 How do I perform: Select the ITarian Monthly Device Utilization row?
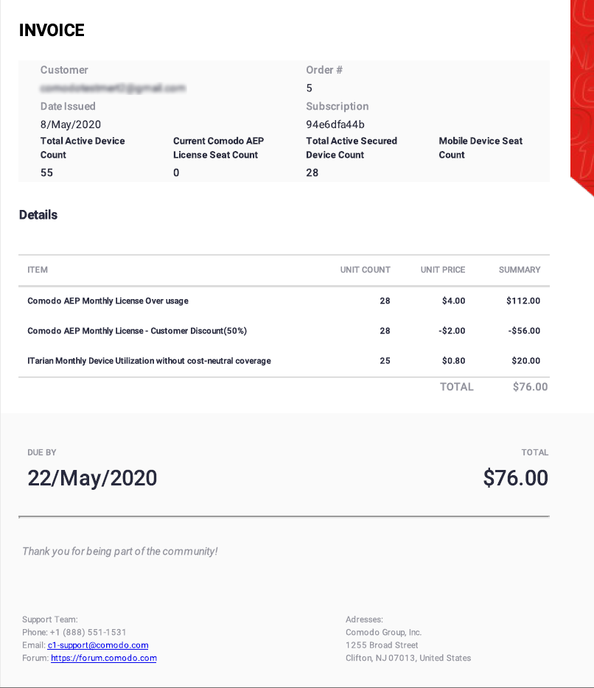tap(284, 361)
